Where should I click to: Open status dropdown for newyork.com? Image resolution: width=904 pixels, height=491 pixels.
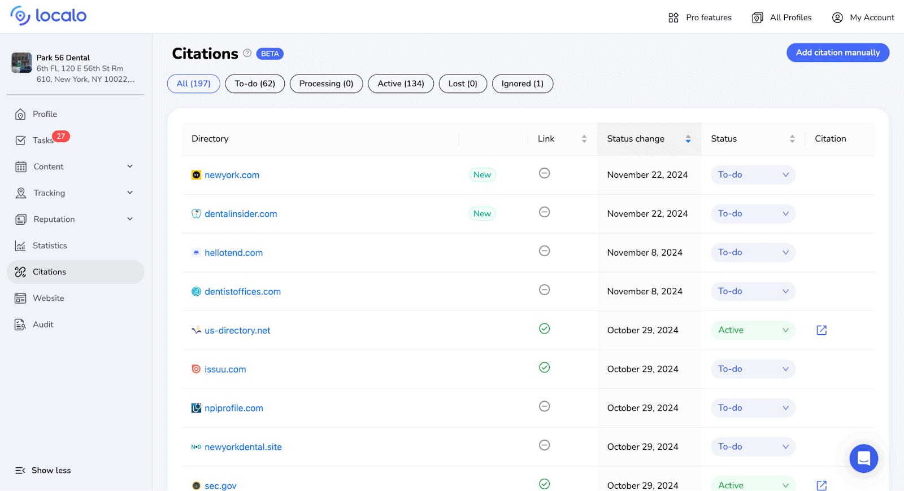click(x=753, y=175)
